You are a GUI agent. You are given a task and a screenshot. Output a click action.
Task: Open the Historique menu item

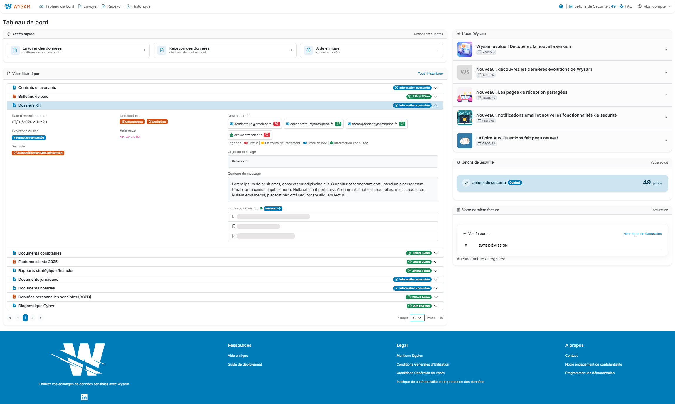coord(138,6)
